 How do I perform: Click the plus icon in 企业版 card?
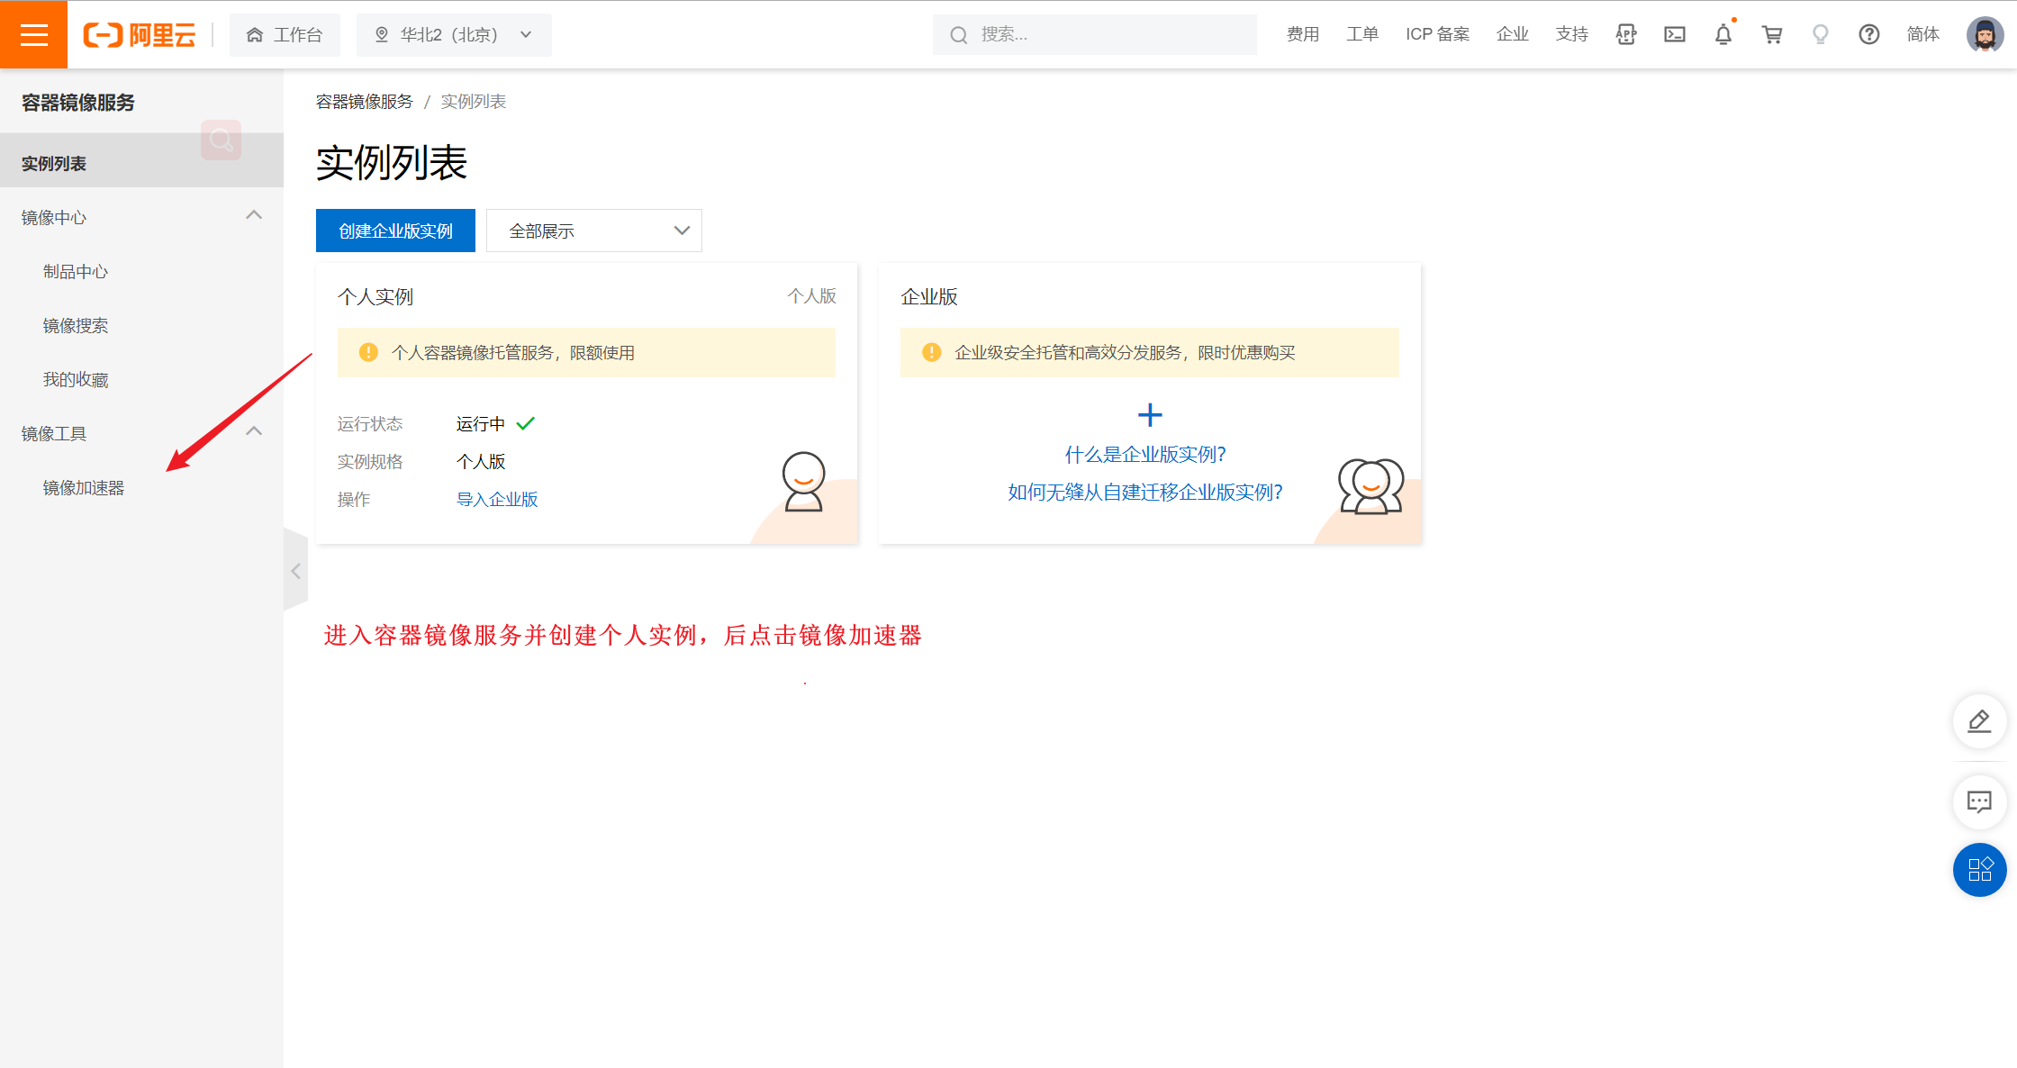(1150, 415)
